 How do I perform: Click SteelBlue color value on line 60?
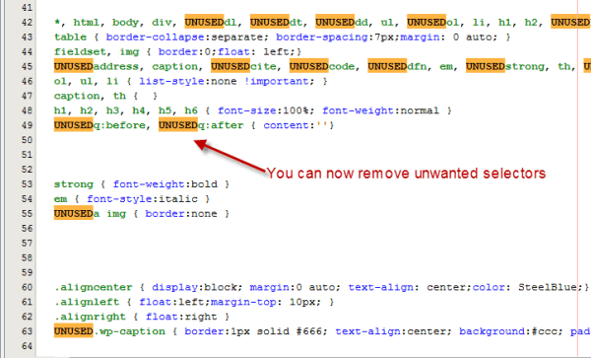tap(548, 287)
